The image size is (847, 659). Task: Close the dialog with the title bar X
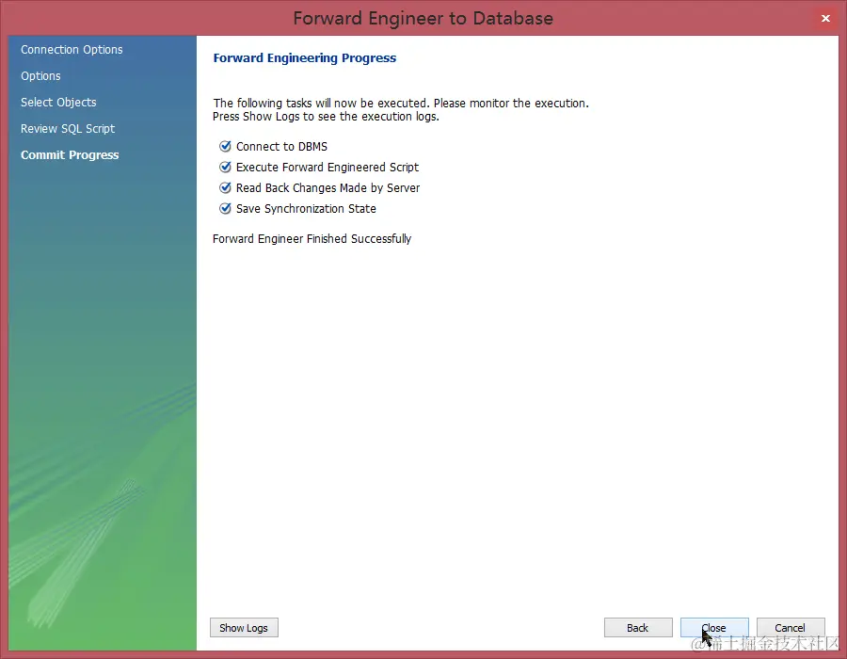[x=825, y=19]
